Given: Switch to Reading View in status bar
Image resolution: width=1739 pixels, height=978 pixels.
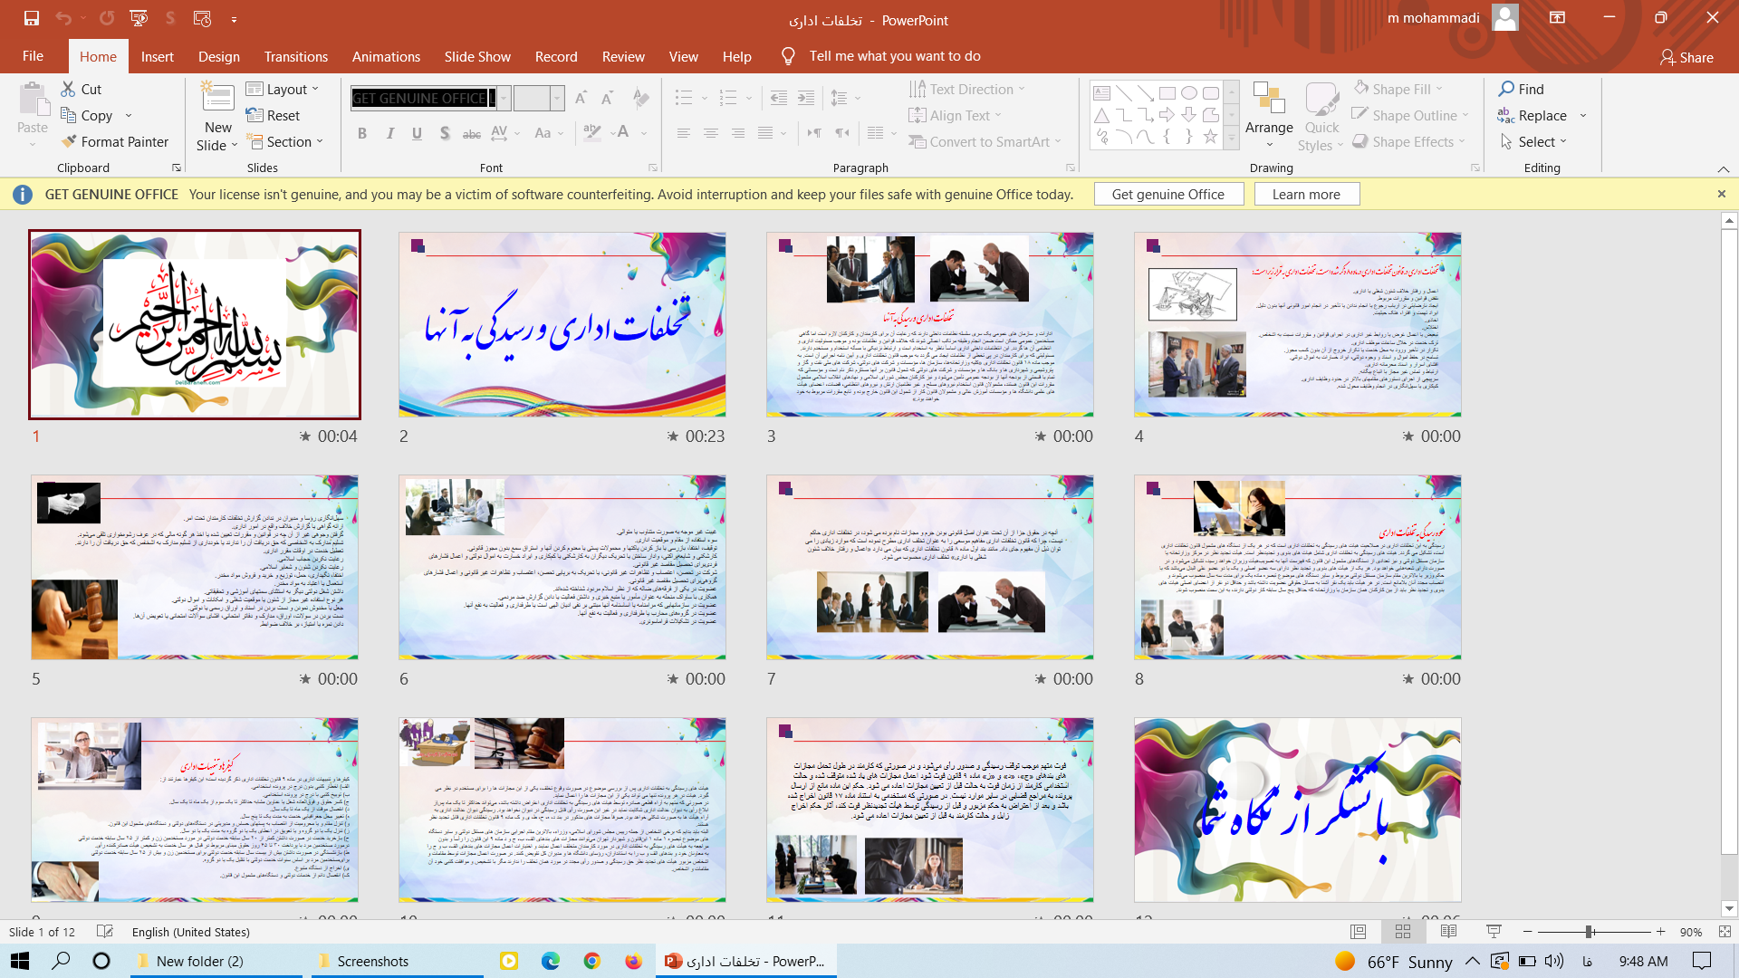Looking at the screenshot, I should coord(1448,932).
